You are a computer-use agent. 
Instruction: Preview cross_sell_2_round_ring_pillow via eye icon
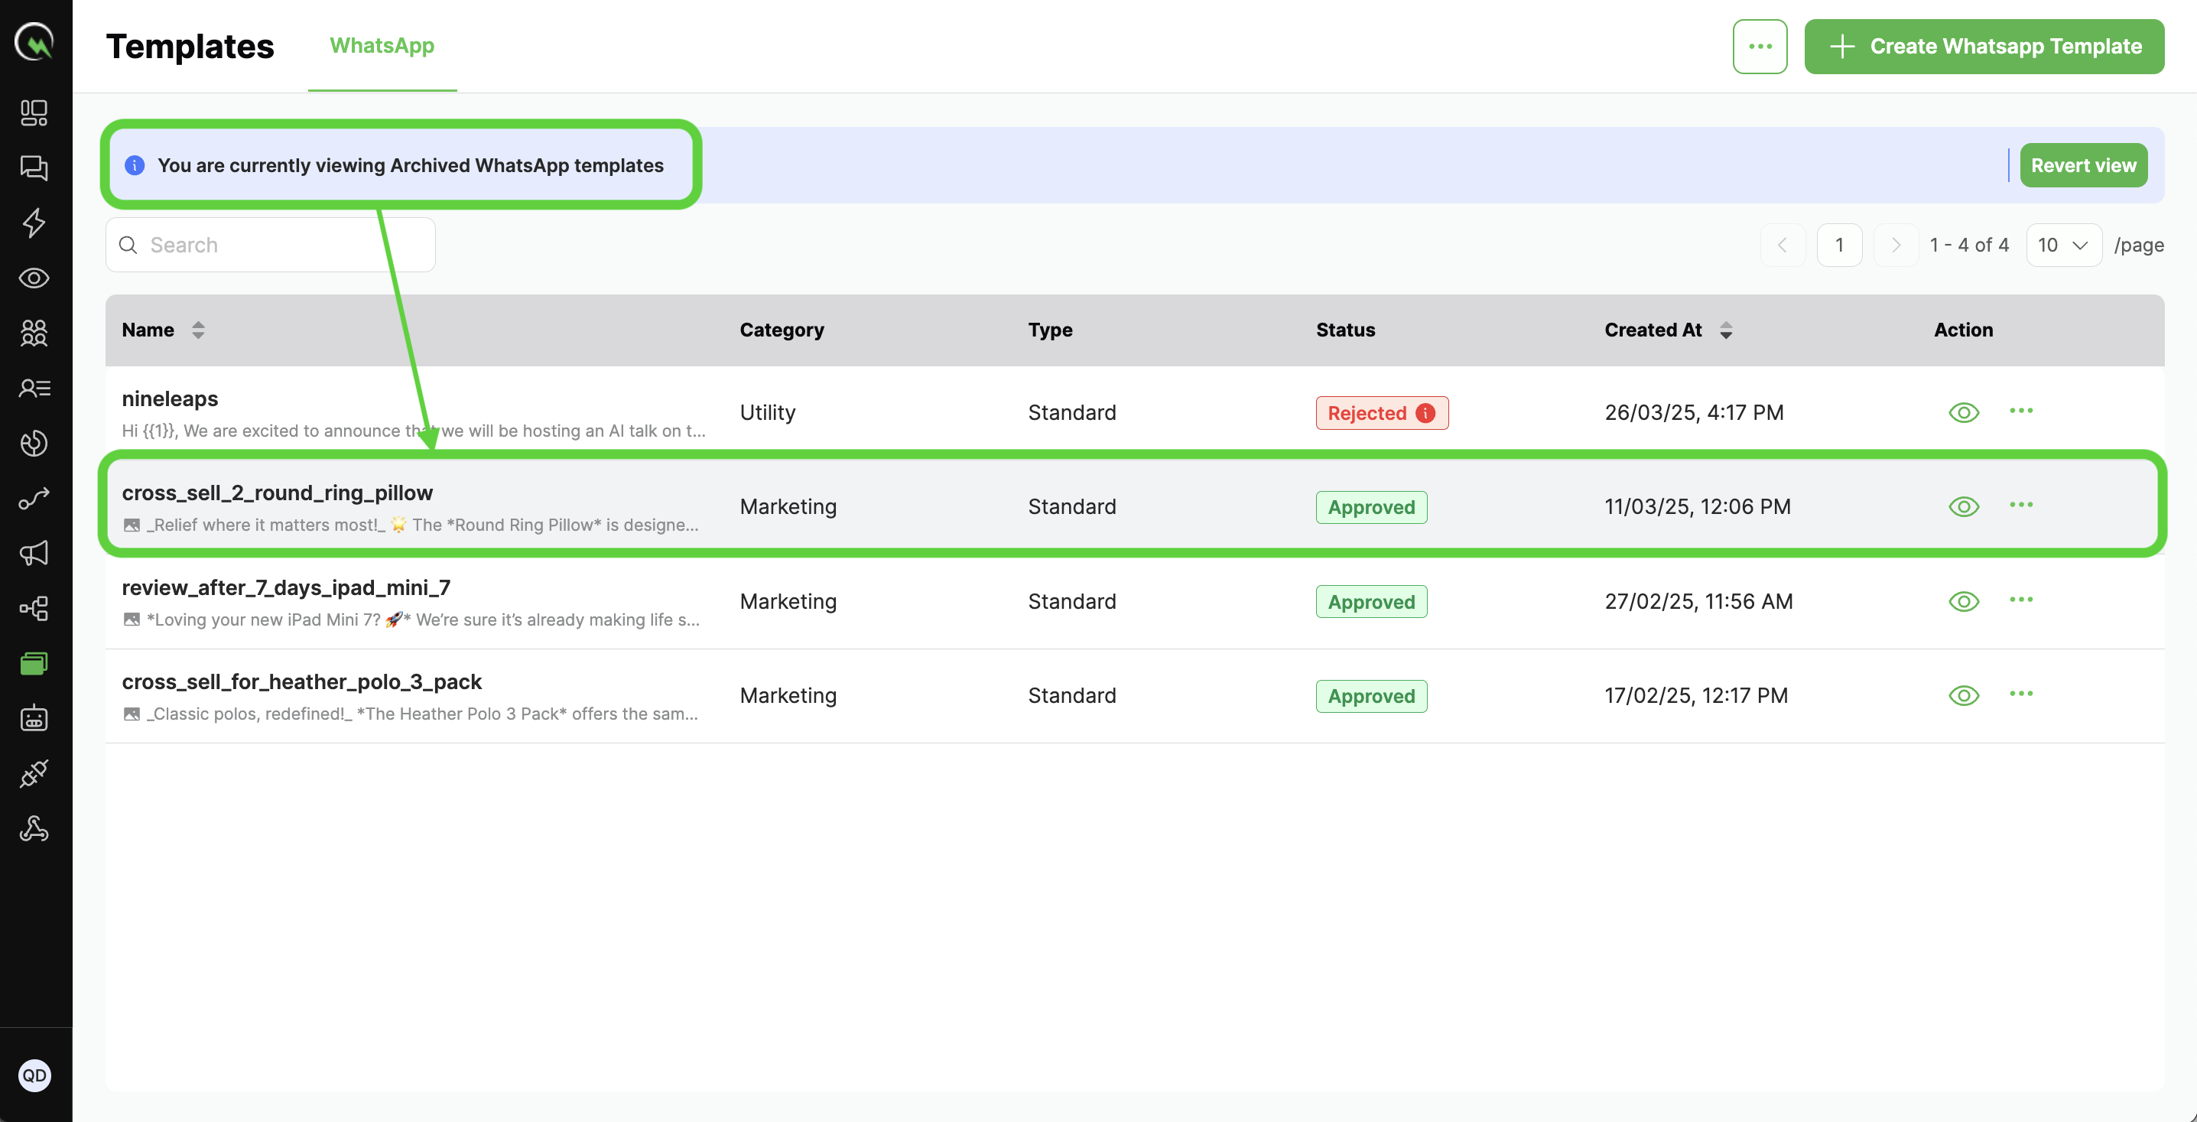pos(1963,507)
